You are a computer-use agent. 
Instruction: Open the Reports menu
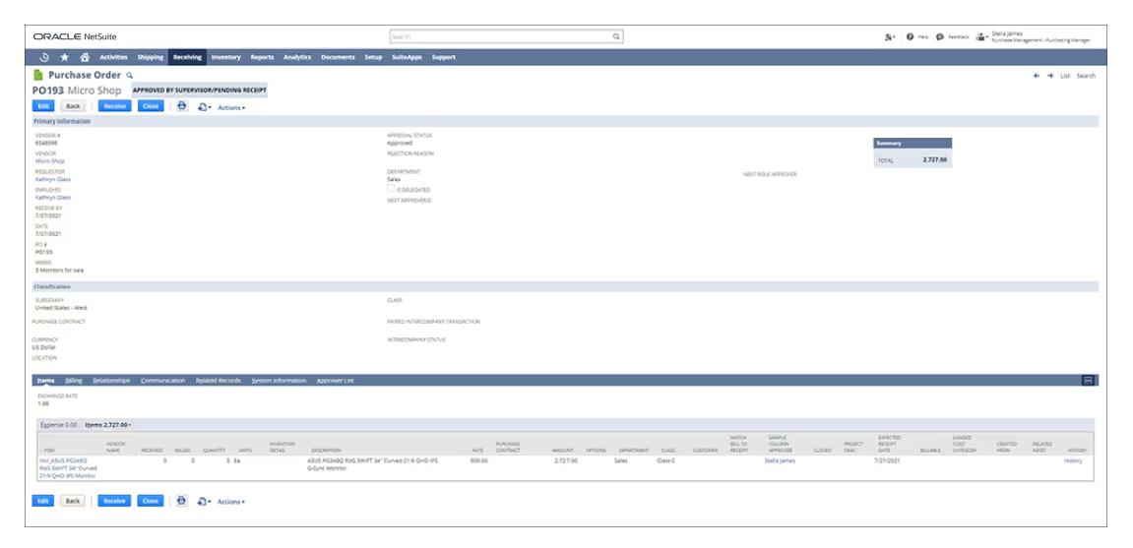(x=262, y=57)
